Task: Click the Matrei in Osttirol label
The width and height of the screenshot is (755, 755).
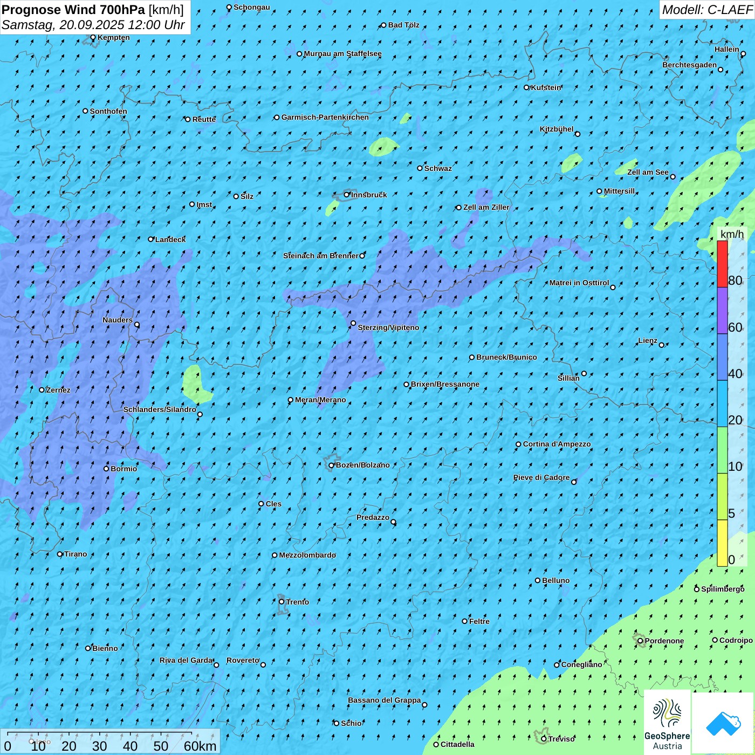Action: pos(579,283)
